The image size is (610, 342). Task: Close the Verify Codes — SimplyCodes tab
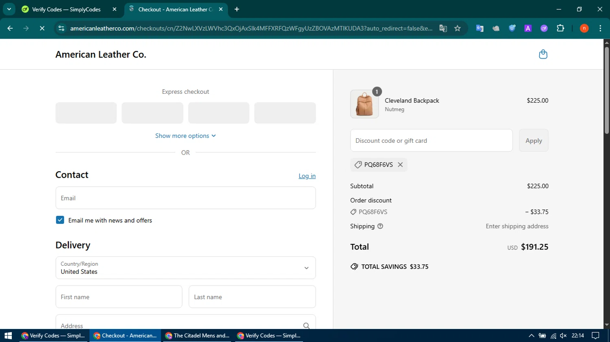[x=114, y=9]
